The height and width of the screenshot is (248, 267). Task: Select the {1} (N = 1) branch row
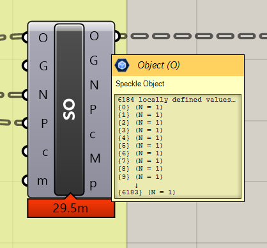(141, 115)
